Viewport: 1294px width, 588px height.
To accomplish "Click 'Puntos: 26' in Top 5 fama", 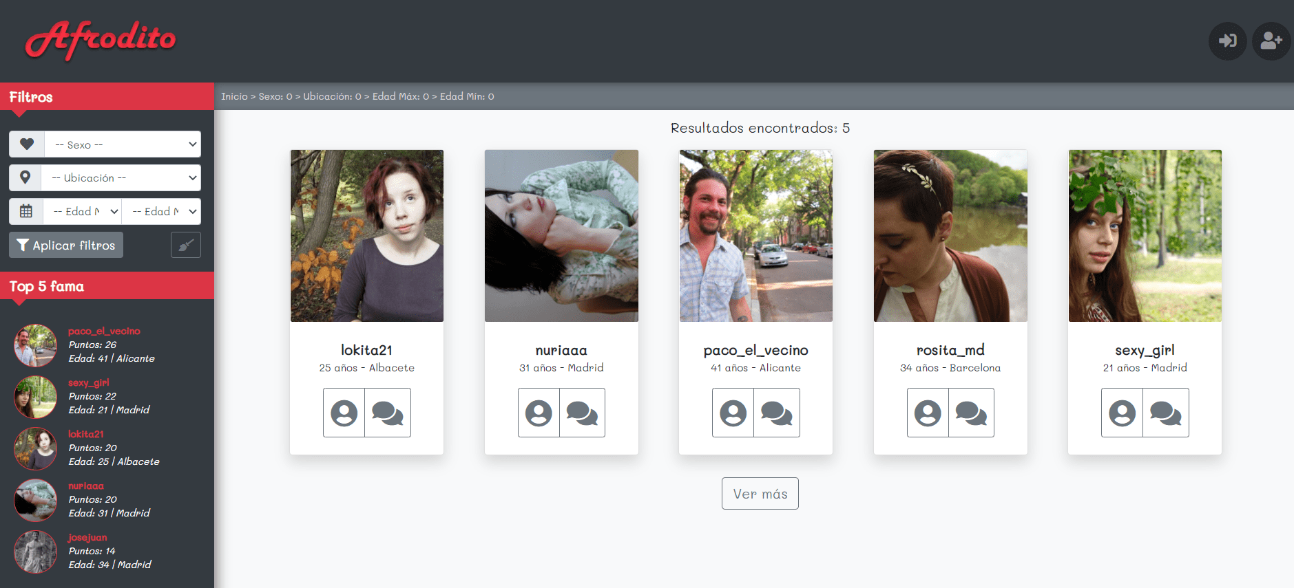I will [92, 345].
